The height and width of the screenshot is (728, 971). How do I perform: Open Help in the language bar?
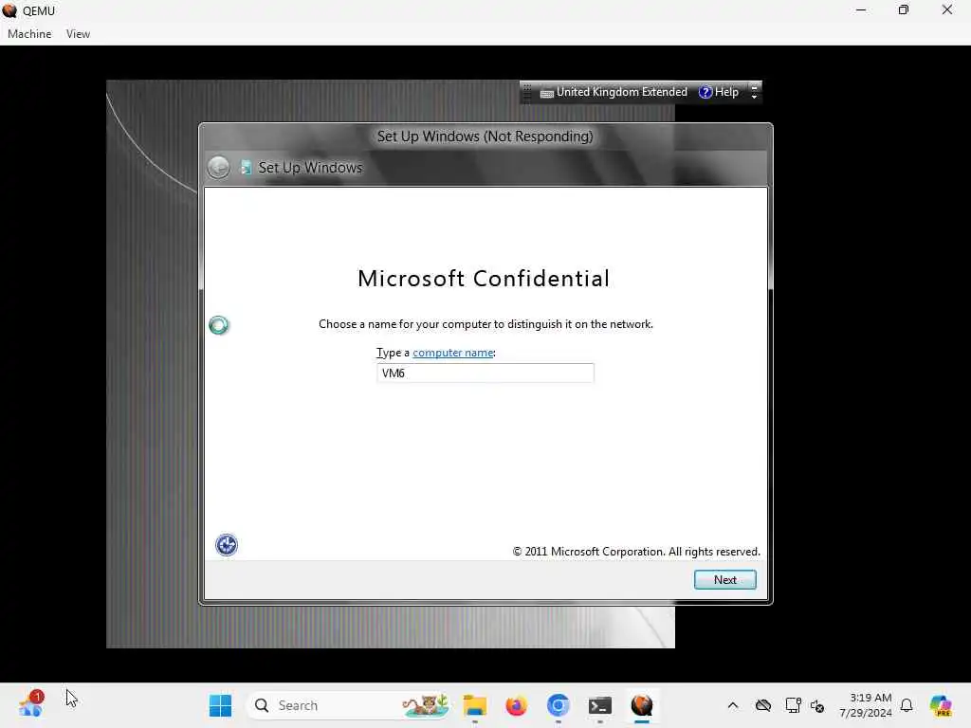[x=719, y=92]
